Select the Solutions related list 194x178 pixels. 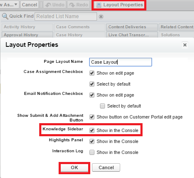tap(176, 35)
